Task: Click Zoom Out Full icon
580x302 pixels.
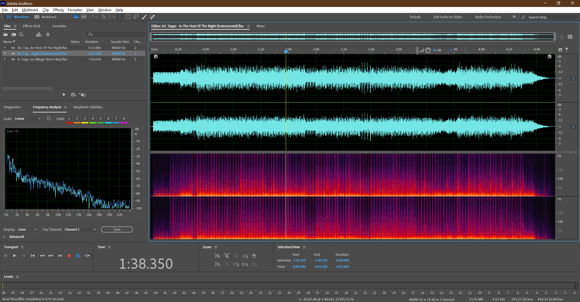Action: coord(236,256)
